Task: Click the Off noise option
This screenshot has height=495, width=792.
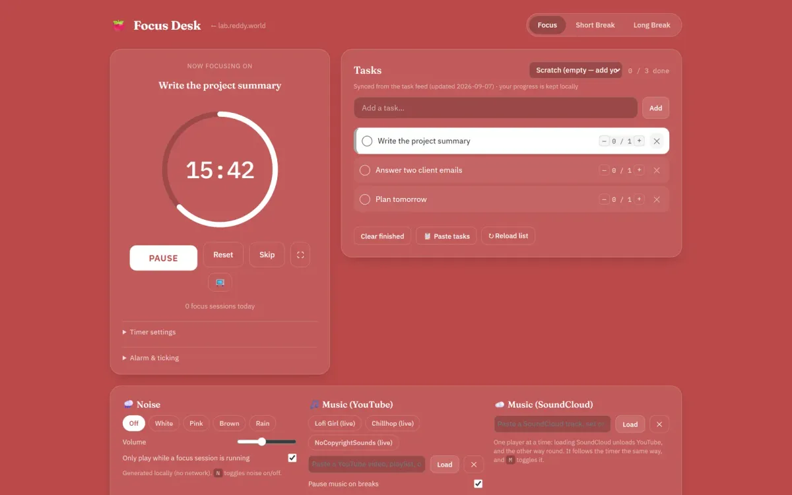Action: (134, 424)
